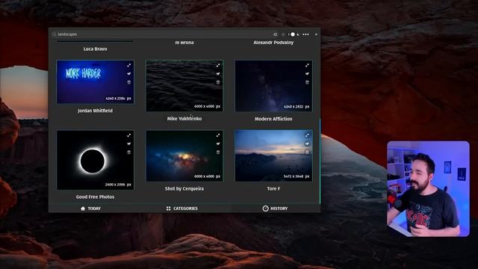The height and width of the screenshot is (269, 478).
Task: Select the Milky Way night sky thumbnail
Action: coord(273,86)
